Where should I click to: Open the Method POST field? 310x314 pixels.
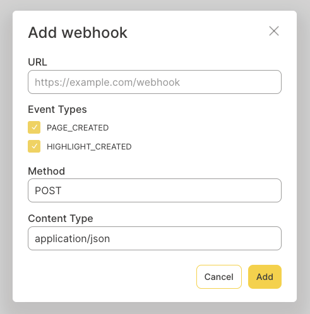155,190
